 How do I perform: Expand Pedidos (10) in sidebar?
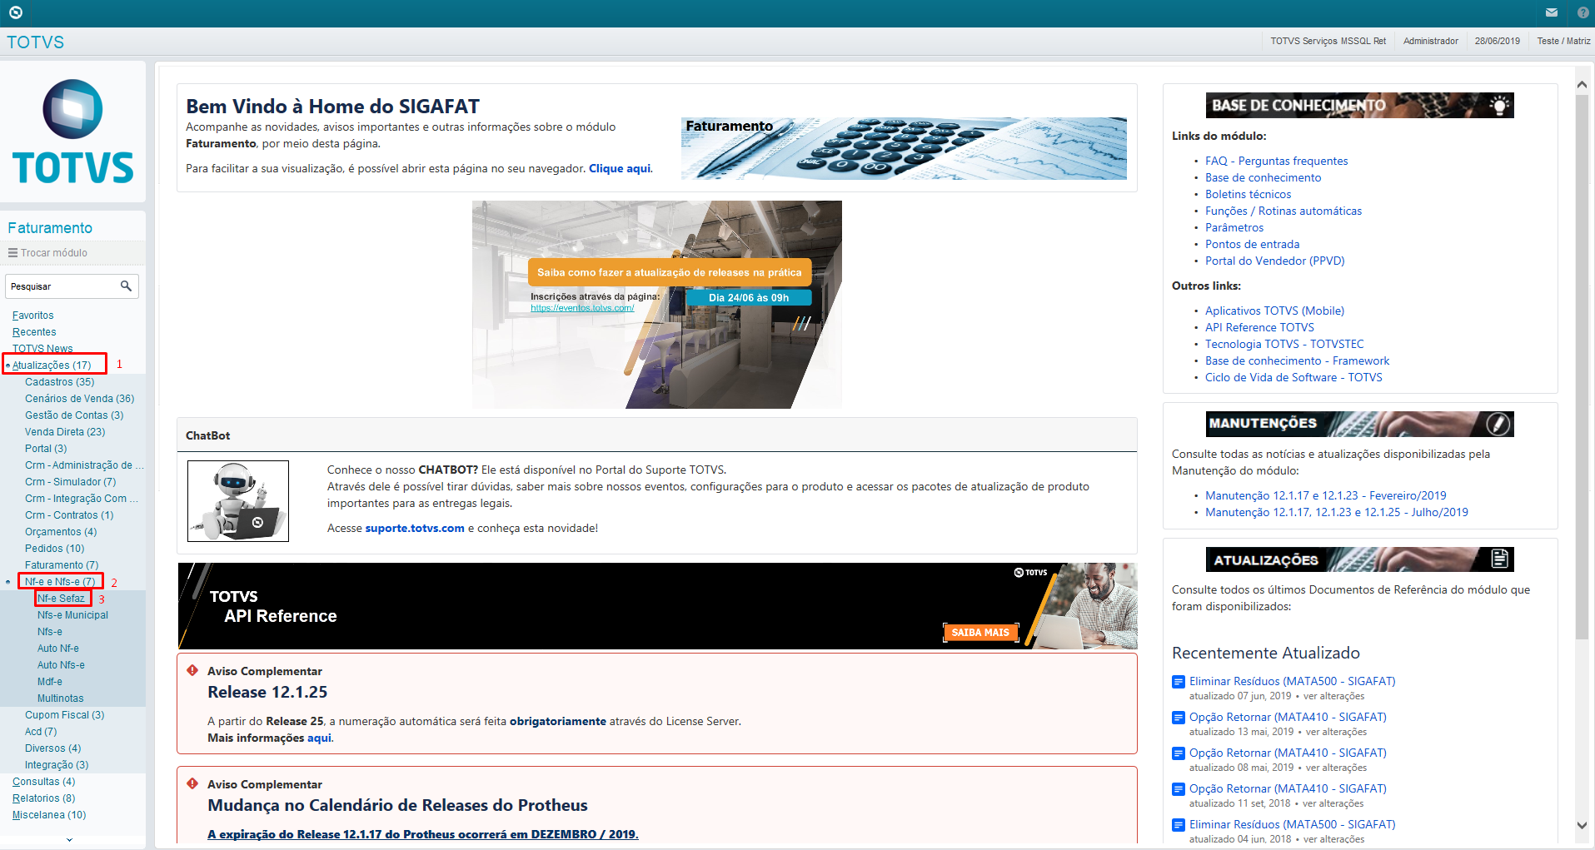(55, 549)
